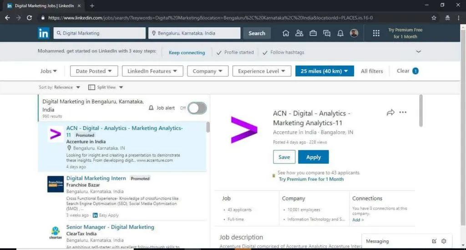Screen dimensions: 466x250
Task: Open Messaging settings gear icon
Action: pyautogui.click(x=444, y=241)
